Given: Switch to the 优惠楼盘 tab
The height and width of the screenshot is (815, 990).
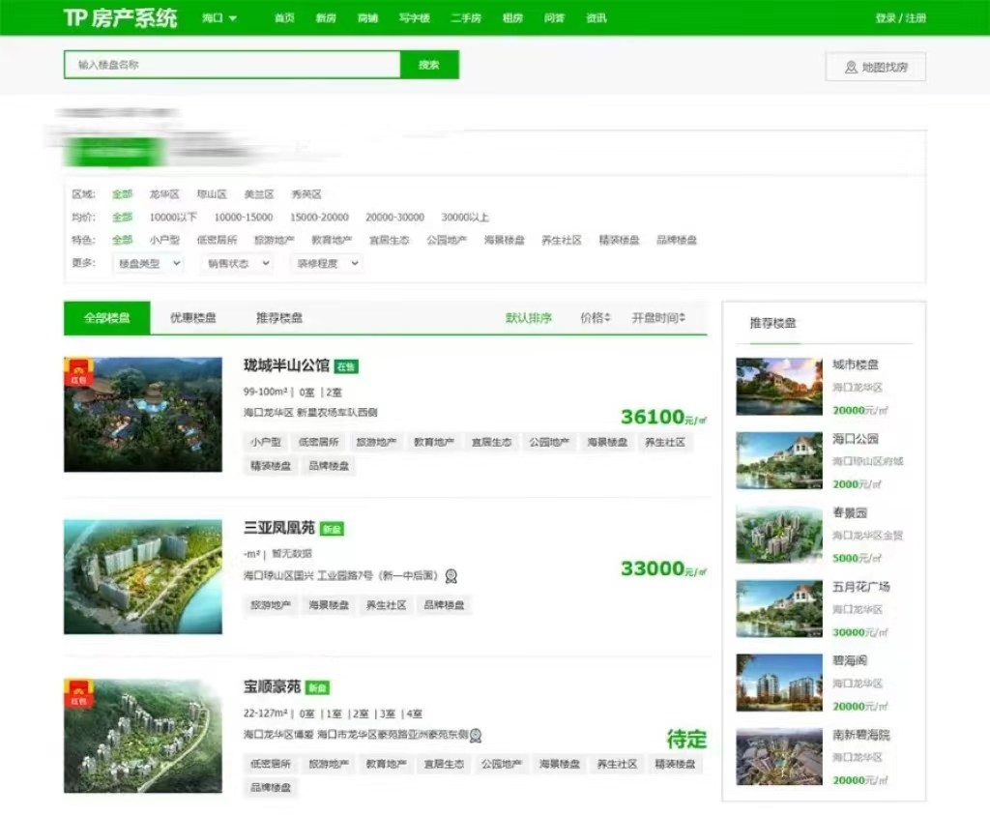Looking at the screenshot, I should [193, 318].
